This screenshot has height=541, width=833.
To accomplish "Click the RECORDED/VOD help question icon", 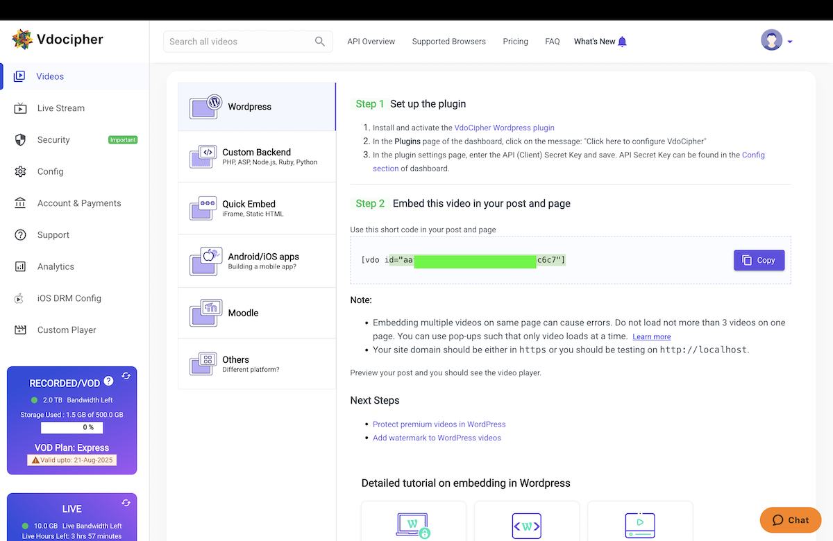I will coord(108,381).
